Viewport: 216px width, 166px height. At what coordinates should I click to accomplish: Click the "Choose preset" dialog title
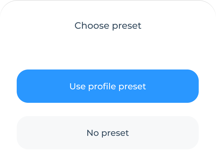pyautogui.click(x=108, y=26)
